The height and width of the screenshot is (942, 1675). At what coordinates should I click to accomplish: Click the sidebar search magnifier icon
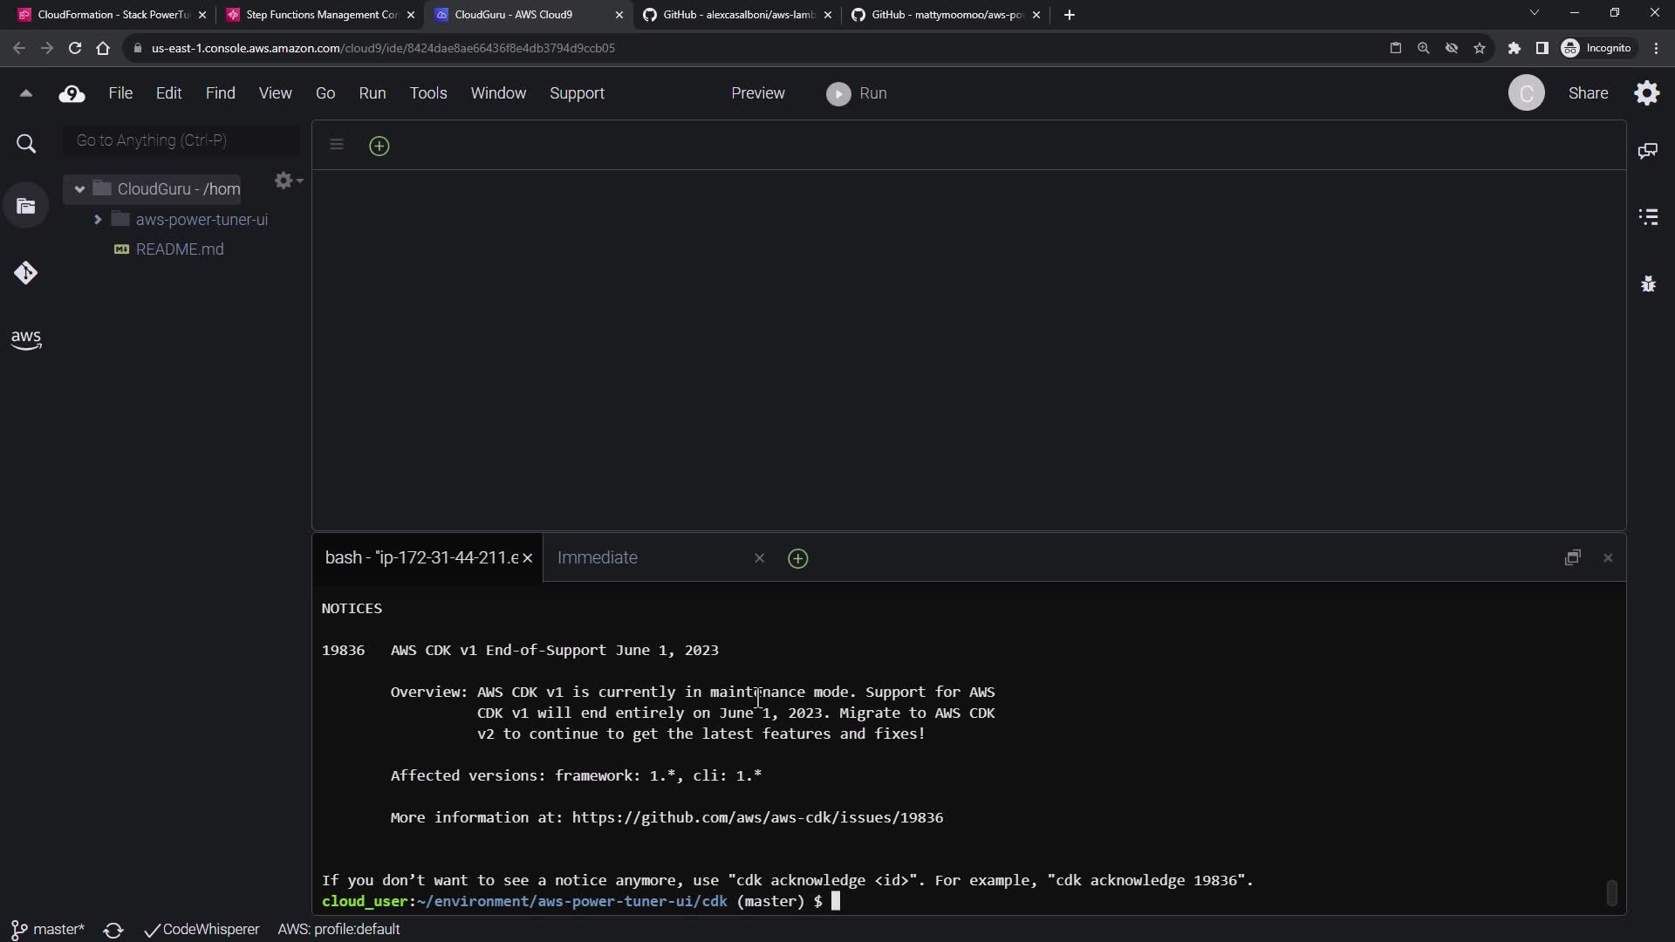pos(26,144)
